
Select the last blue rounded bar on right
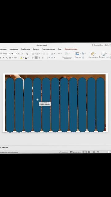click(x=100, y=105)
